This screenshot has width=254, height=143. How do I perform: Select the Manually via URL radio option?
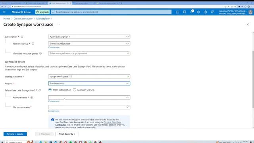tap(74, 90)
